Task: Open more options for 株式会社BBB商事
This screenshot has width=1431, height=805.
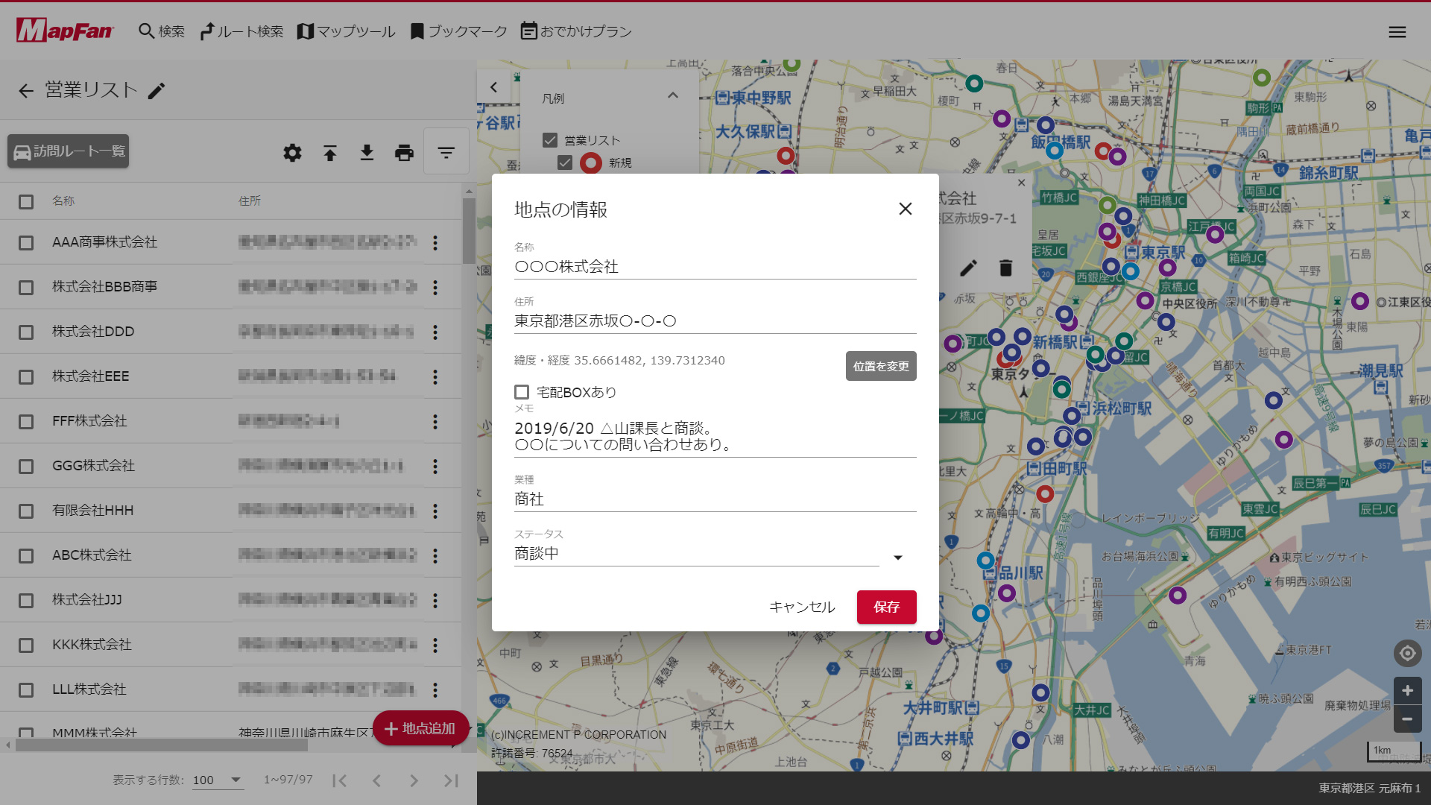Action: pyautogui.click(x=435, y=288)
